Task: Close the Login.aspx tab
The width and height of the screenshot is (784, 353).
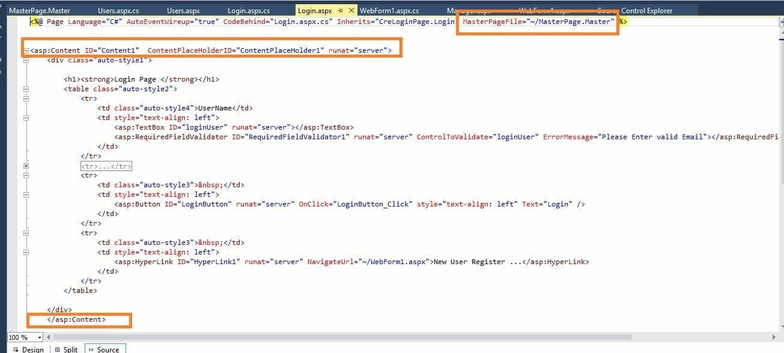Action: [x=351, y=11]
